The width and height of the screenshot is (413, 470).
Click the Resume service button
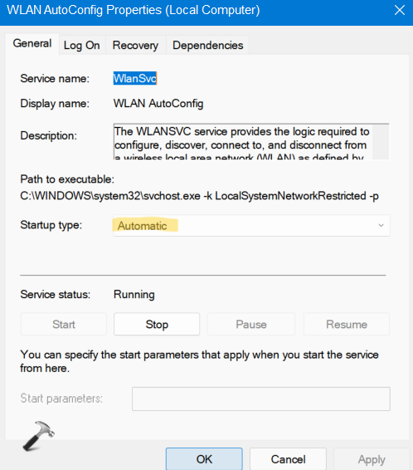pyautogui.click(x=347, y=324)
